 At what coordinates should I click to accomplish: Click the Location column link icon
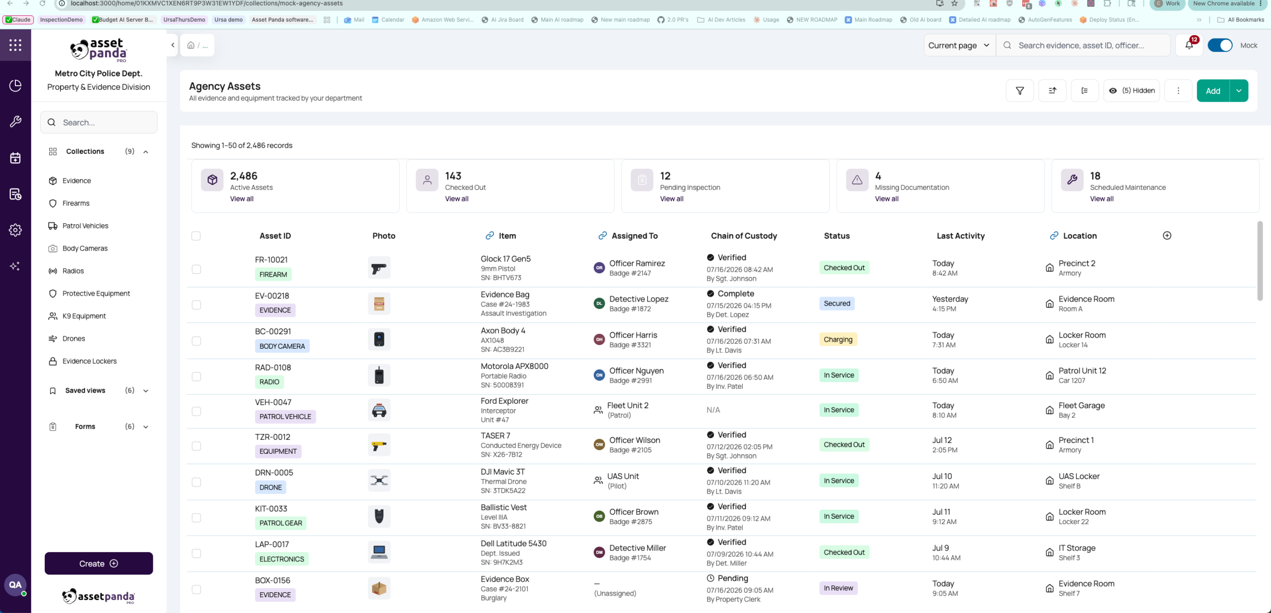(x=1054, y=236)
